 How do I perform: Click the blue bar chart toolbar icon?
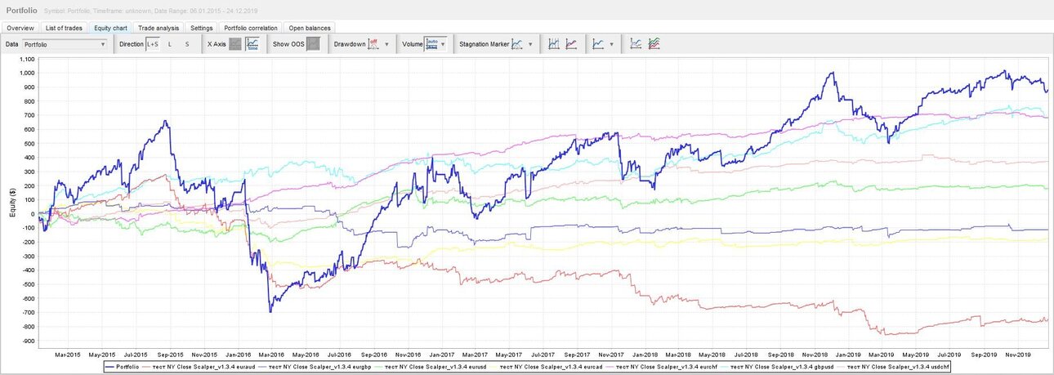(x=554, y=44)
